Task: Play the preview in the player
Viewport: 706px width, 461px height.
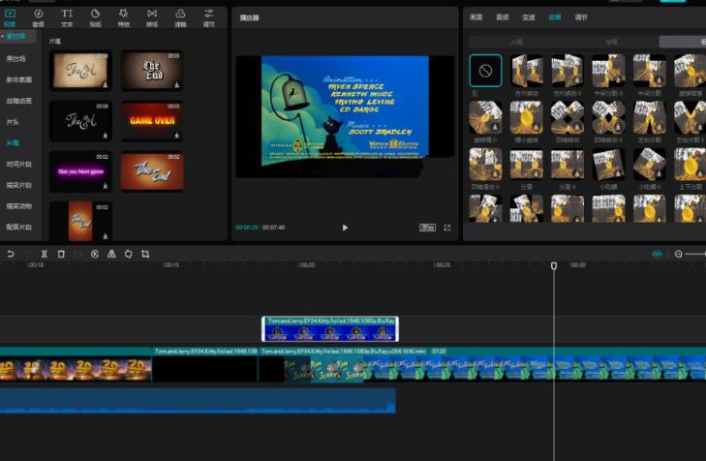Action: (345, 228)
